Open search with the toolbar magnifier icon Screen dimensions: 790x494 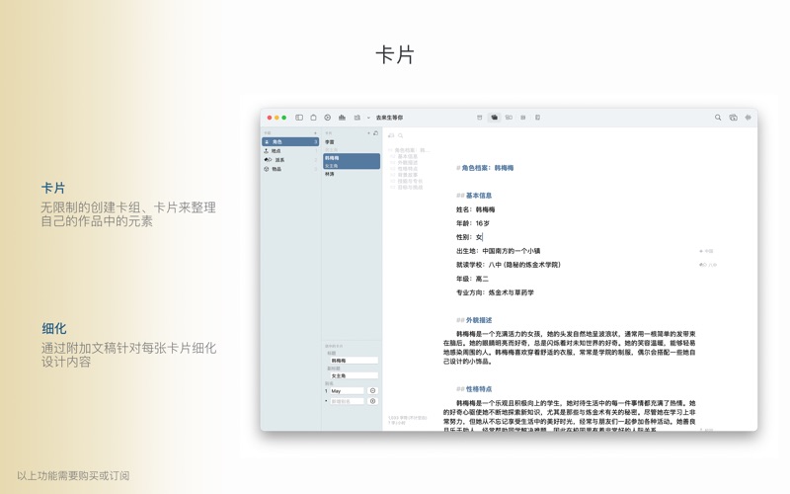click(718, 118)
